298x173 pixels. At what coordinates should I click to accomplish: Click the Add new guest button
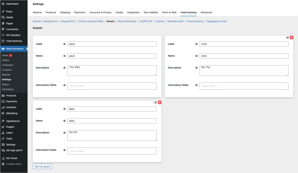click(x=42, y=166)
